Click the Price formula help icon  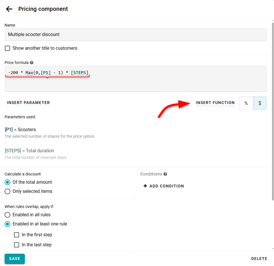tap(31, 63)
